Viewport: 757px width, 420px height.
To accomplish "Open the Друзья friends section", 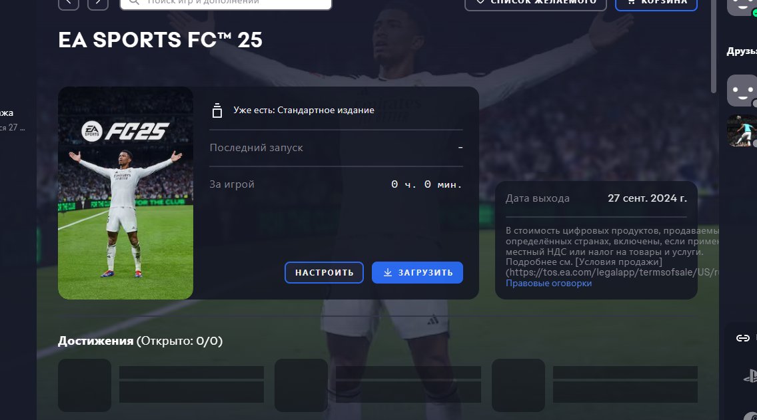I will pyautogui.click(x=742, y=51).
